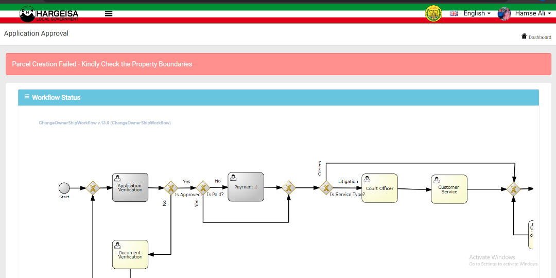Select the gateway right after Start
The width and height of the screenshot is (556, 278).
93,188
